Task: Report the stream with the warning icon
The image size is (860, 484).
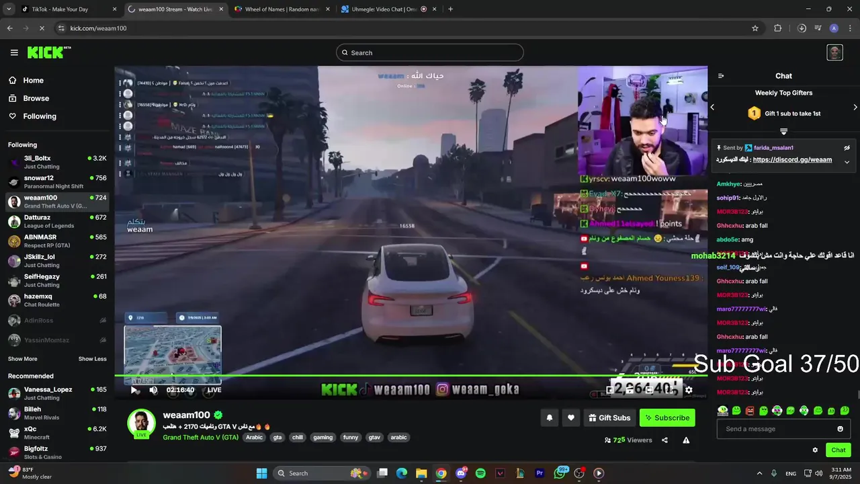Action: pos(686,440)
